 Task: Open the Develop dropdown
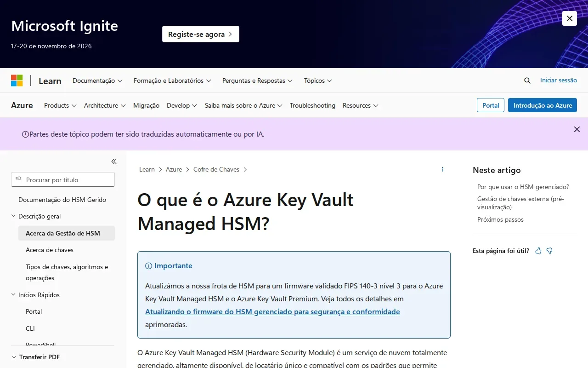[x=182, y=105]
